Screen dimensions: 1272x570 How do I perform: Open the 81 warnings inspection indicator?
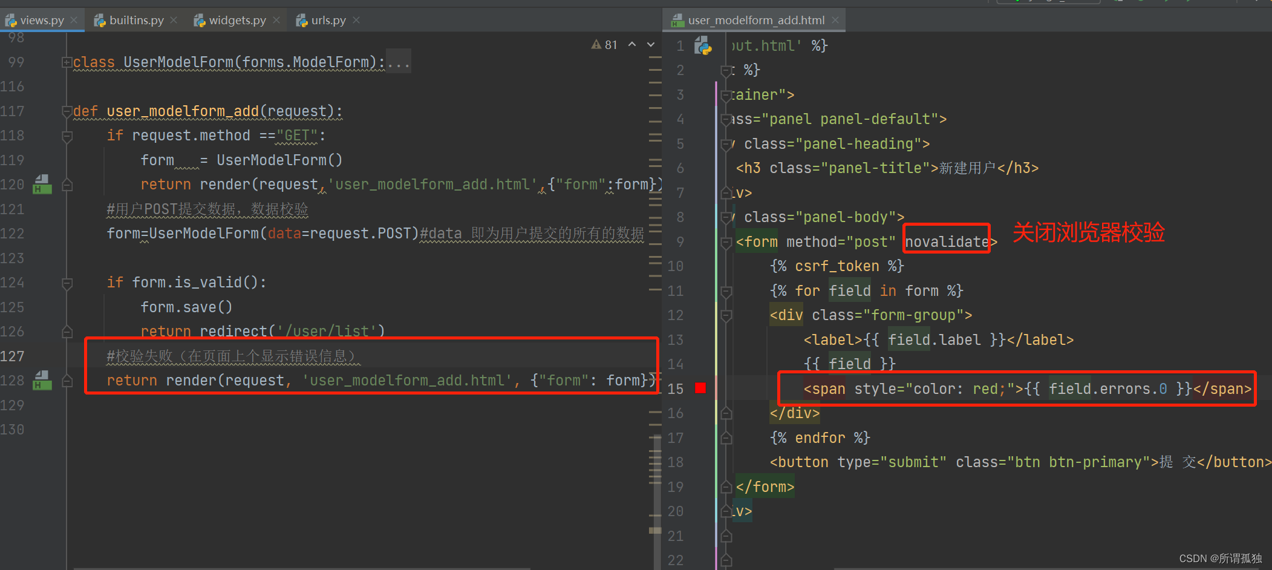(604, 45)
